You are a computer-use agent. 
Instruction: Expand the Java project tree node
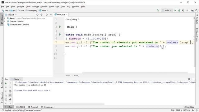(5, 18)
